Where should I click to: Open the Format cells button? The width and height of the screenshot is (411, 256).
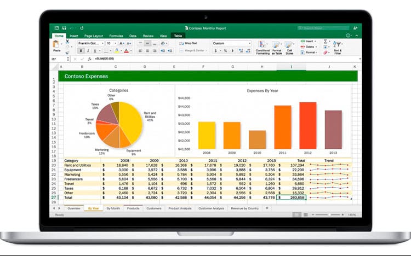coord(309,53)
